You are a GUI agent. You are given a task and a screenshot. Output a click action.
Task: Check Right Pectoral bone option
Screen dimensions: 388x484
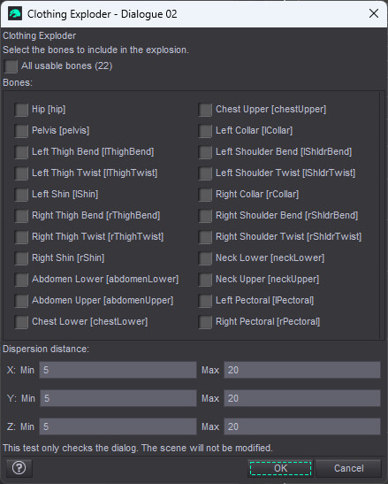[205, 322]
